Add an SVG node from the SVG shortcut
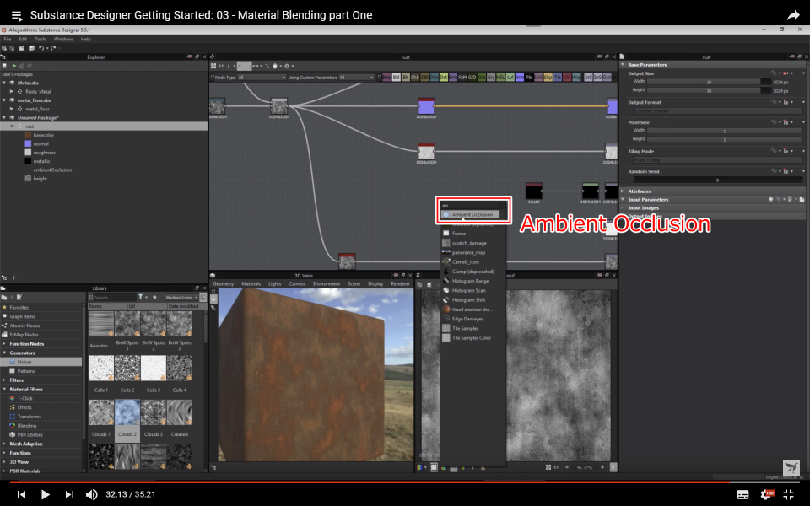 [x=538, y=77]
